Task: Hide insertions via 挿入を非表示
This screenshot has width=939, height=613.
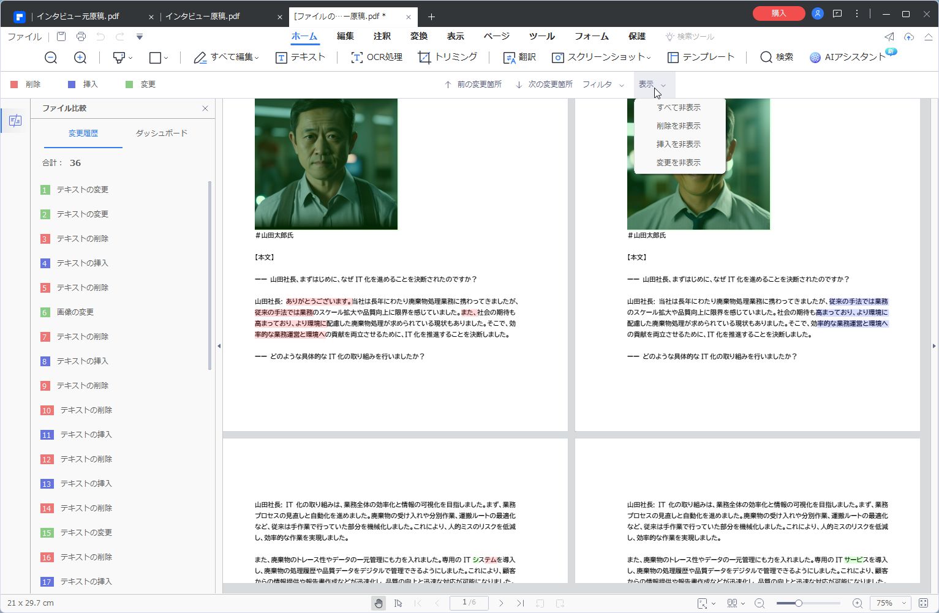Action: (x=680, y=143)
